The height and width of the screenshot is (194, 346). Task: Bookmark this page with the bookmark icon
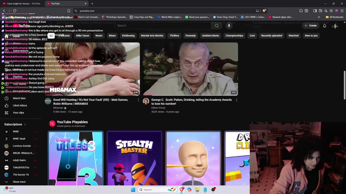click(x=69, y=11)
